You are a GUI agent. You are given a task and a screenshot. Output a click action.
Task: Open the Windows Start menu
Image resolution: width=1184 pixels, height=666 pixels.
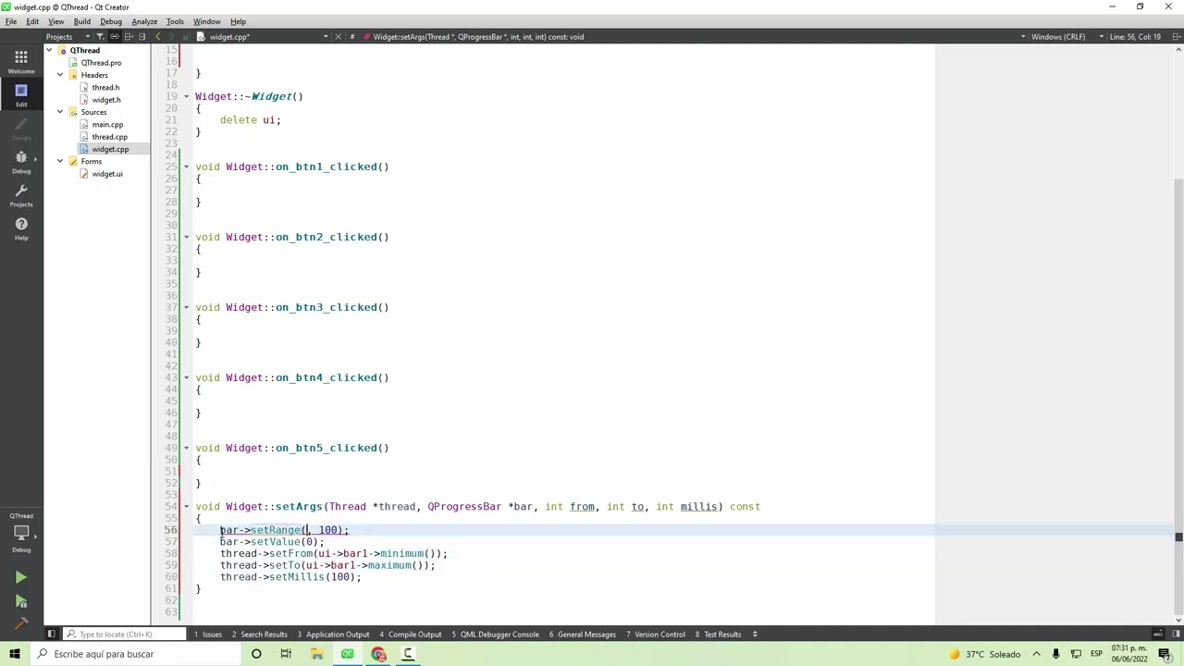point(15,654)
